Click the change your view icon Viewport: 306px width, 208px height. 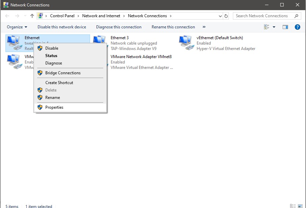coord(267,27)
